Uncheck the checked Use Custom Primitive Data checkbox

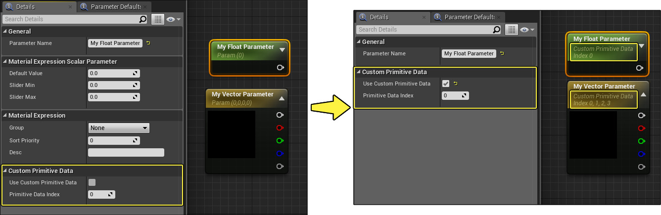point(446,84)
